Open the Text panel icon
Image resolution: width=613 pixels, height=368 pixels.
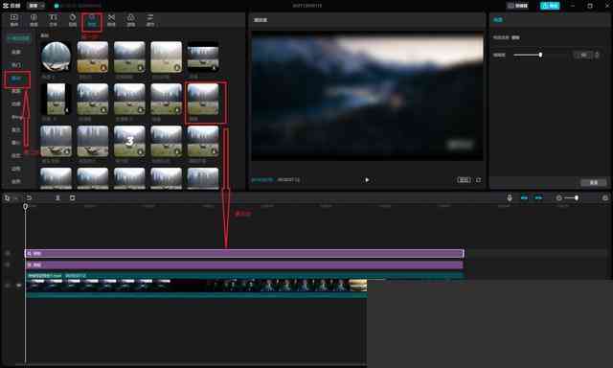coord(54,20)
